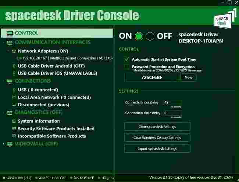
Task: Collapse the Network Adapters node
Action: click(8, 51)
